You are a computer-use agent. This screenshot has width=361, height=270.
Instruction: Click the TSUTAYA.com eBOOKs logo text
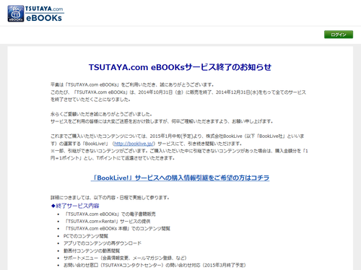pyautogui.click(x=44, y=14)
